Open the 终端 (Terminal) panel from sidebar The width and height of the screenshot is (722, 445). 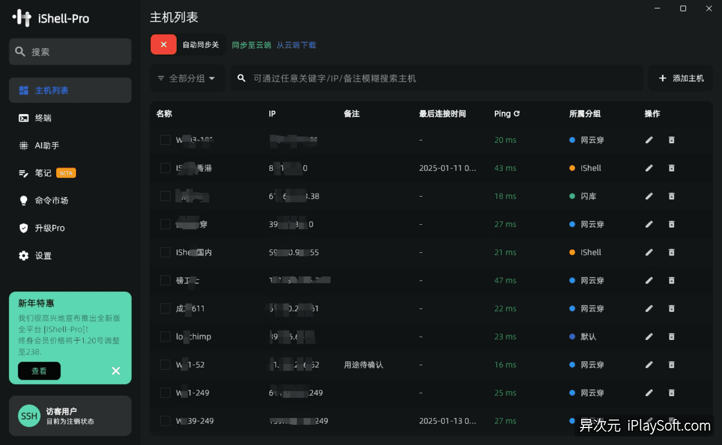44,118
